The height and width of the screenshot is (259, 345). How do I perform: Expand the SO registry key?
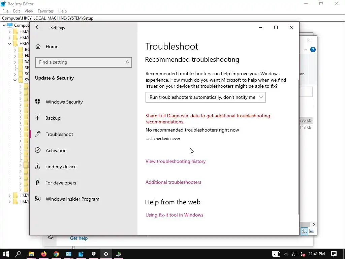tap(15, 74)
